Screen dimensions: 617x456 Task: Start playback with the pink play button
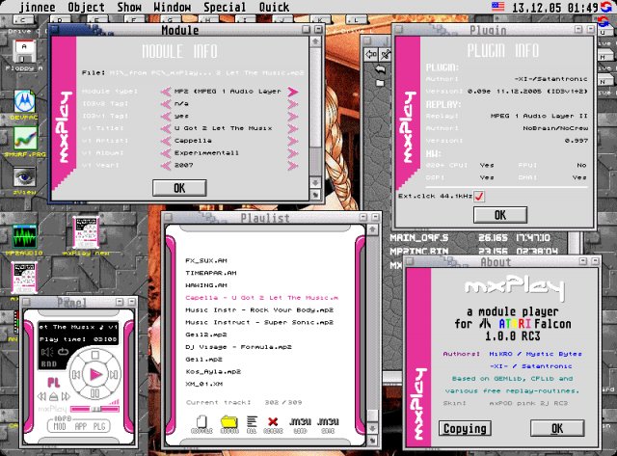coord(95,374)
